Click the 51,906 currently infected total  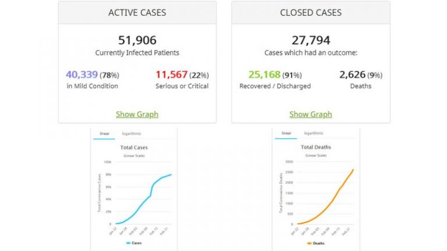(x=137, y=41)
